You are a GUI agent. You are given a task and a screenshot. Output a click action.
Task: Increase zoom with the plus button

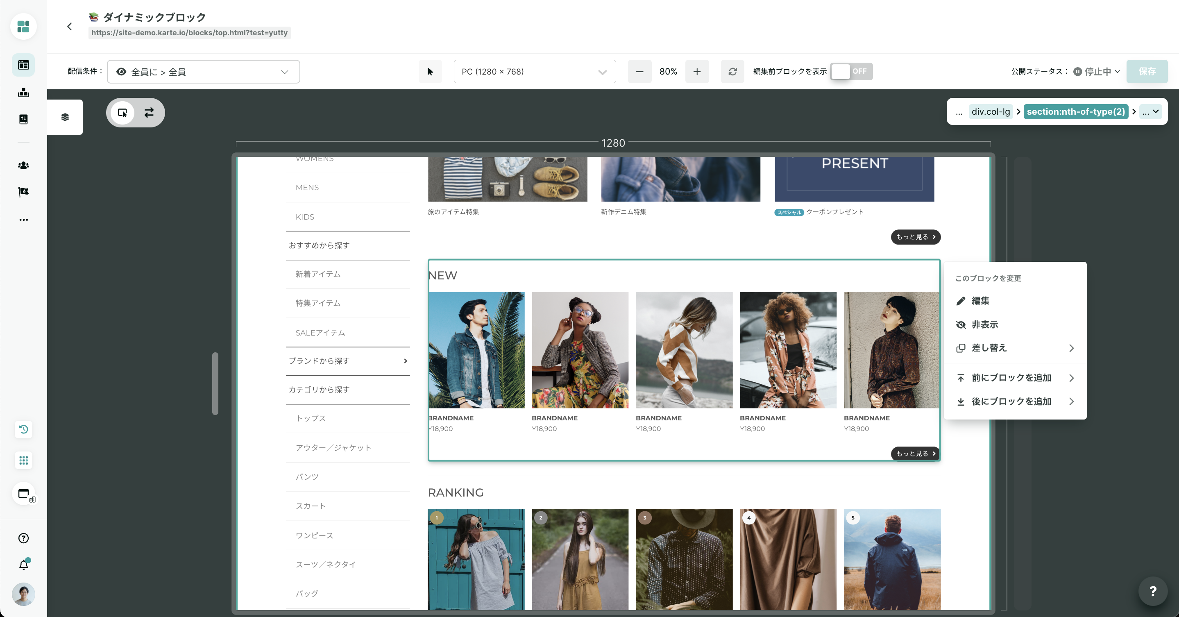pos(696,71)
